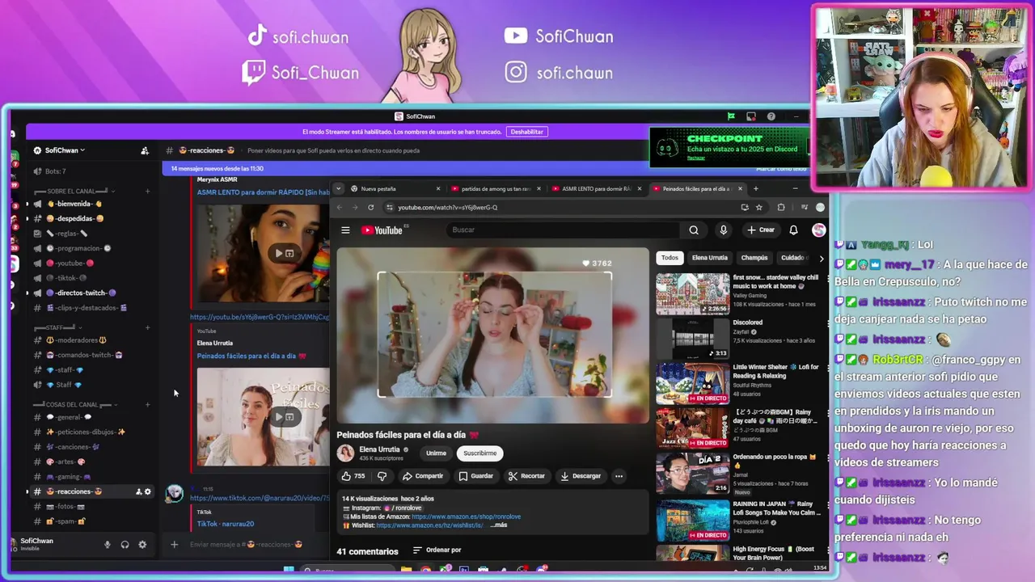Open Chrome tab search dropdown arrow
The height and width of the screenshot is (582, 1035).
tap(339, 189)
